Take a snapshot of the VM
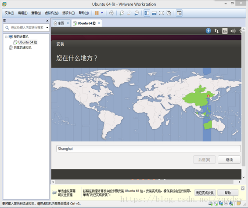This screenshot has height=208, width=248. click(x=122, y=13)
